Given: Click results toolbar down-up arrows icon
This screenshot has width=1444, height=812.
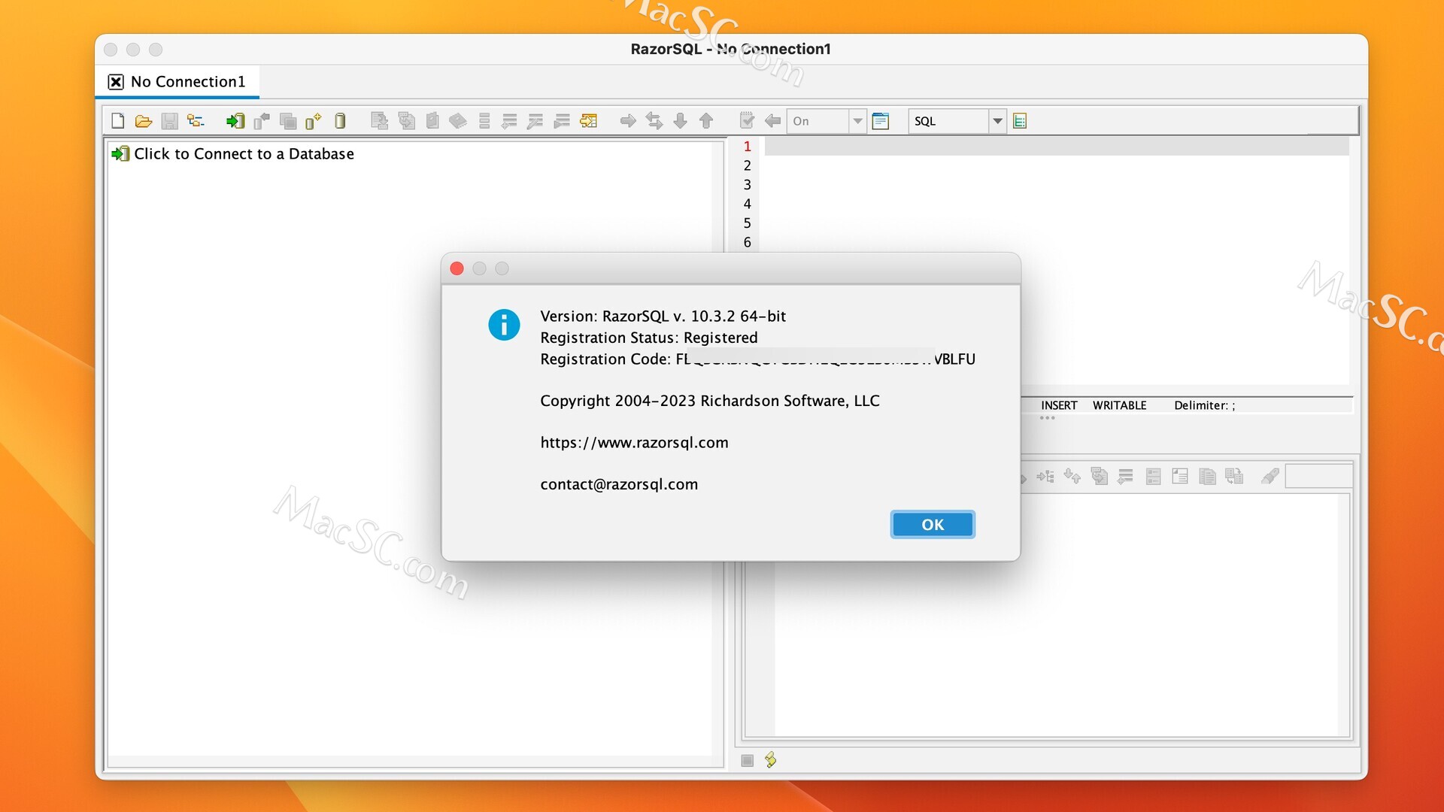Looking at the screenshot, I should point(1072,477).
